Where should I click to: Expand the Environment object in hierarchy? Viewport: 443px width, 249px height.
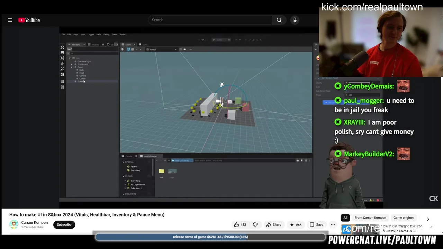72,64
